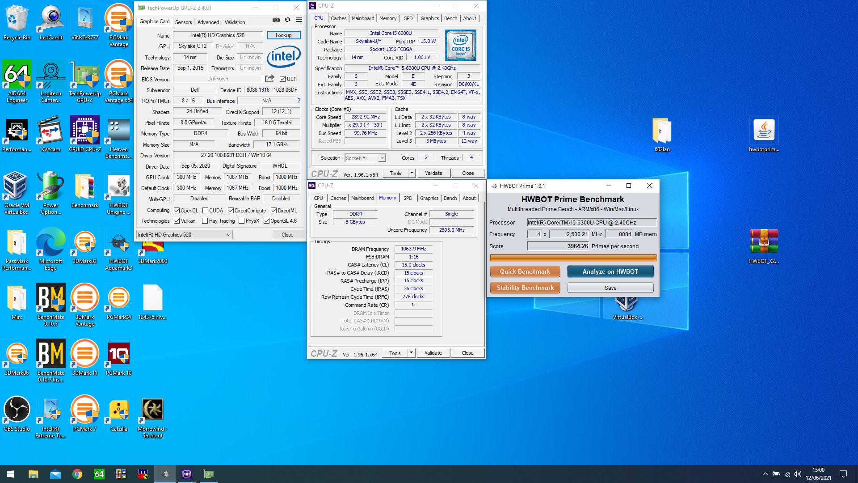Click the Intel Core i5 logo in CPU-Z
The height and width of the screenshot is (483, 858).
461,45
